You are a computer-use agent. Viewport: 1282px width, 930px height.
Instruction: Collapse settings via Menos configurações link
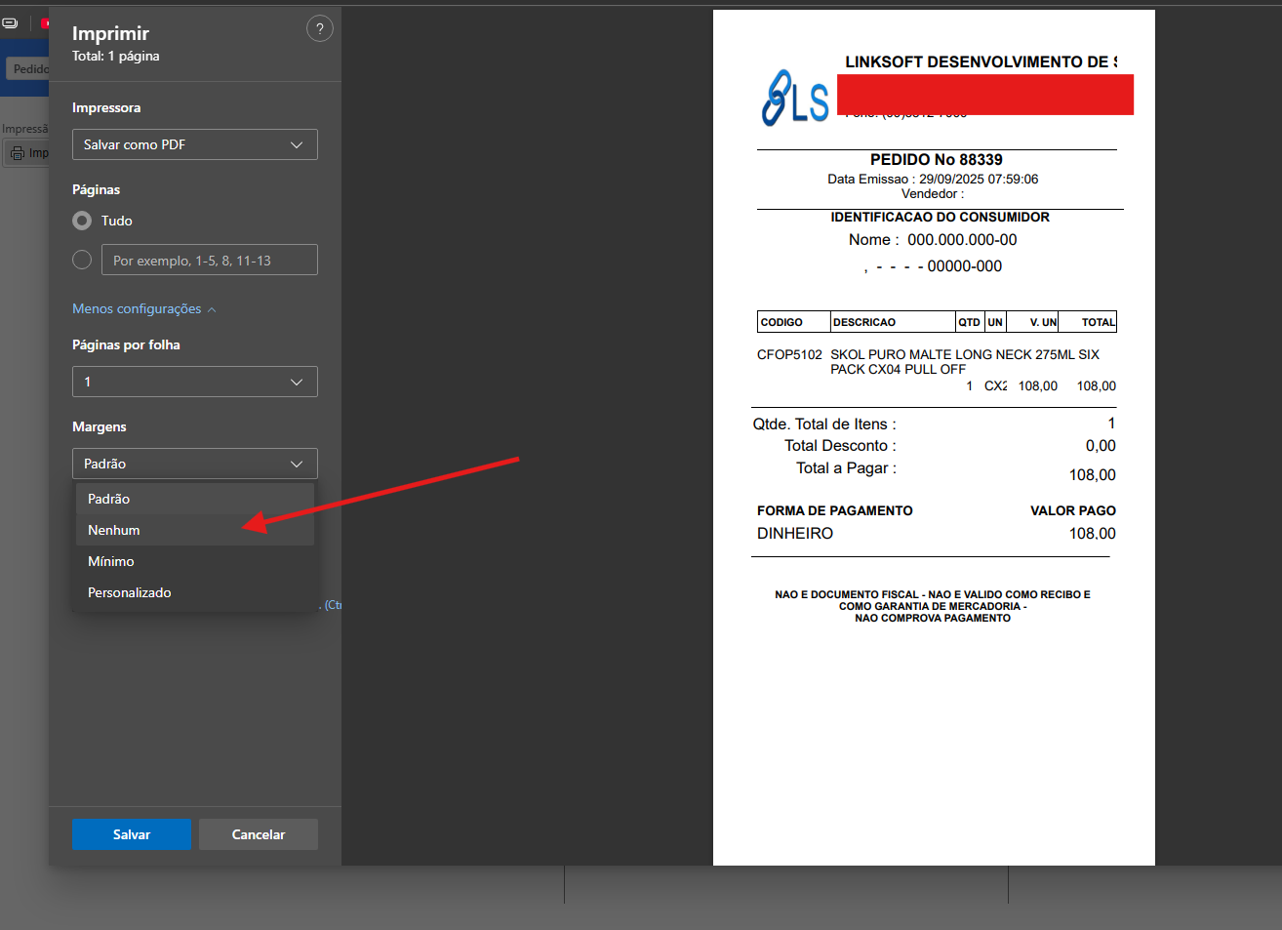pyautogui.click(x=137, y=308)
